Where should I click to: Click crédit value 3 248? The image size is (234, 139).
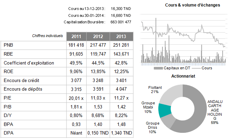coord(98,80)
